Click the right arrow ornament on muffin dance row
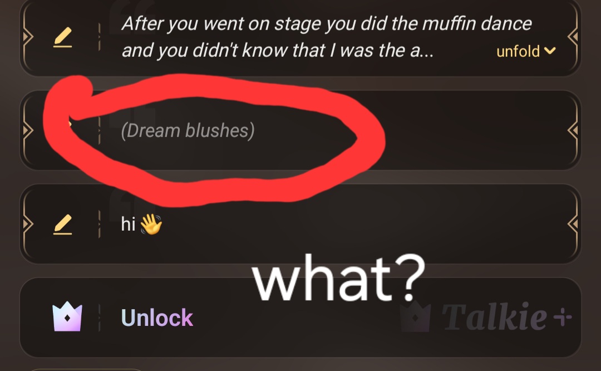Viewport: 601px width, 371px height. pos(573,37)
